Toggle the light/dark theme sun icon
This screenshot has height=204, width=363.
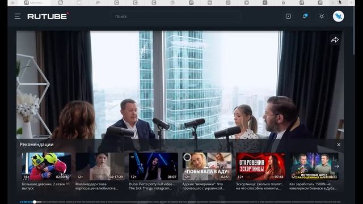(x=322, y=16)
